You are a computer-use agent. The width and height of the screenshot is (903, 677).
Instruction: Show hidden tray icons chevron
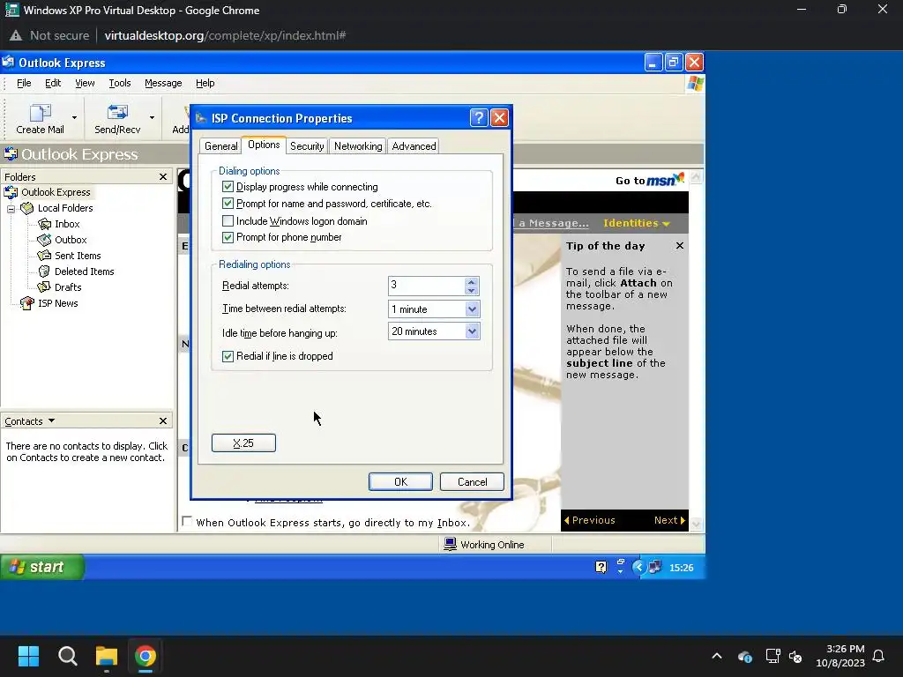(716, 656)
